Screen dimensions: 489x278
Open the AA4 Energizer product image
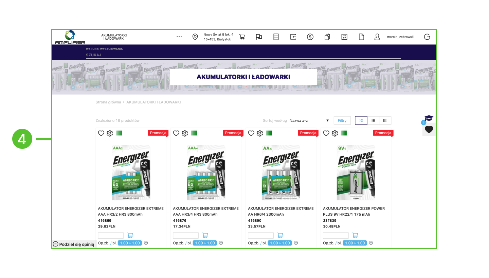(281, 173)
